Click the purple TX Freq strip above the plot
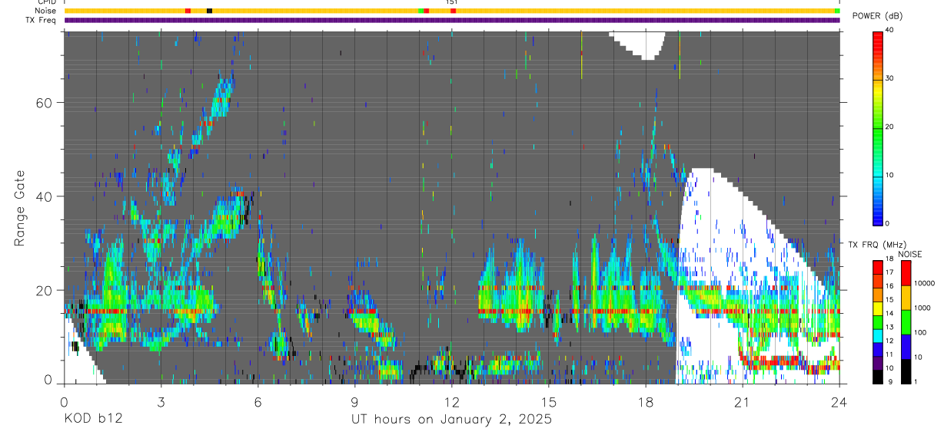 pos(452,20)
